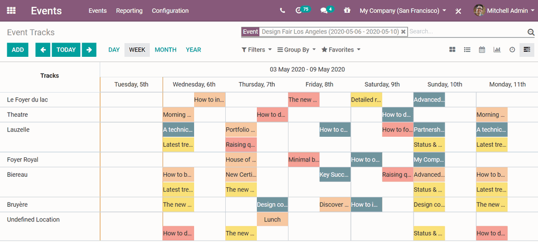Open the Reporting menu
This screenshot has width=538, height=242.
tap(129, 11)
